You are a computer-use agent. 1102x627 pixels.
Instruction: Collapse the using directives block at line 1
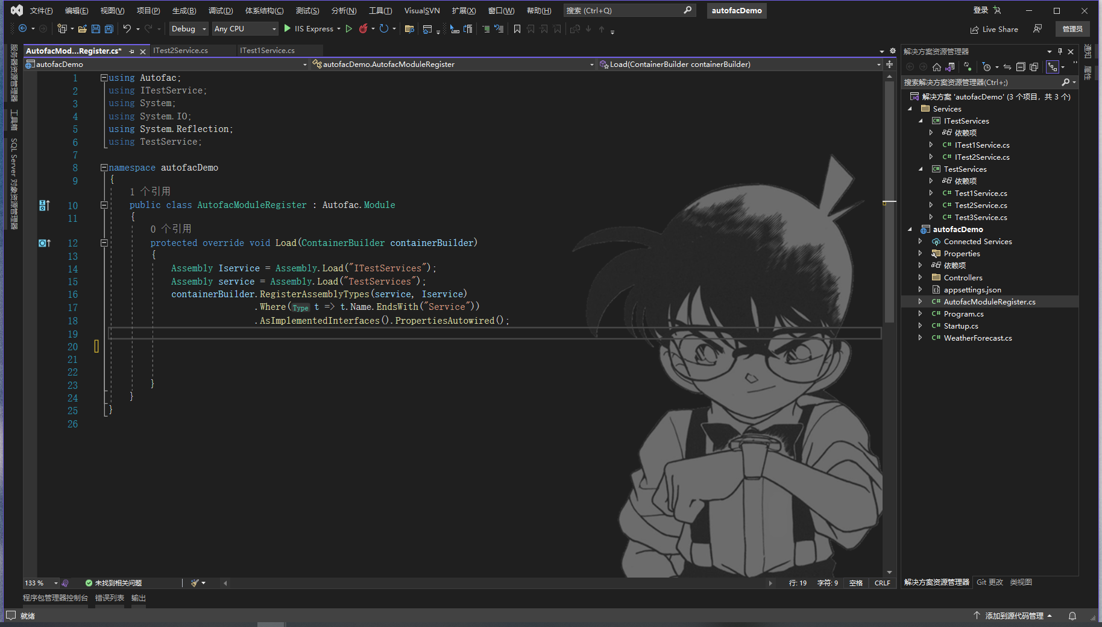click(104, 78)
